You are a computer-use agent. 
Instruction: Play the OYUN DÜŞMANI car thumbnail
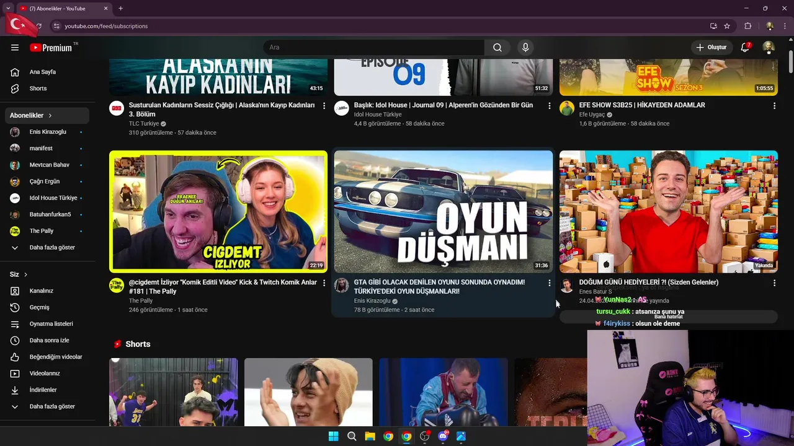444,211
